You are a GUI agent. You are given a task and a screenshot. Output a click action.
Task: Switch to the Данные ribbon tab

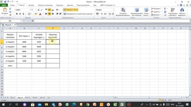pyautogui.click(x=70, y=5)
